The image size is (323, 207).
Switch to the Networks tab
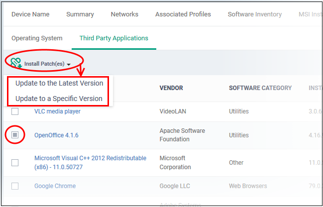pos(124,14)
